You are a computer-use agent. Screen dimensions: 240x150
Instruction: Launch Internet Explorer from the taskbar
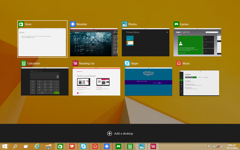coord(37,146)
